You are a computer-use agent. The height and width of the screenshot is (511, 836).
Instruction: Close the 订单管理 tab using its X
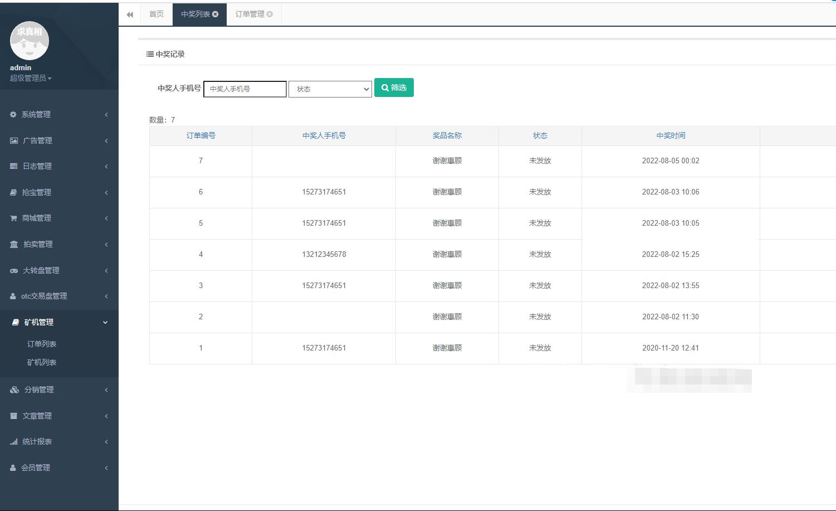coord(270,14)
